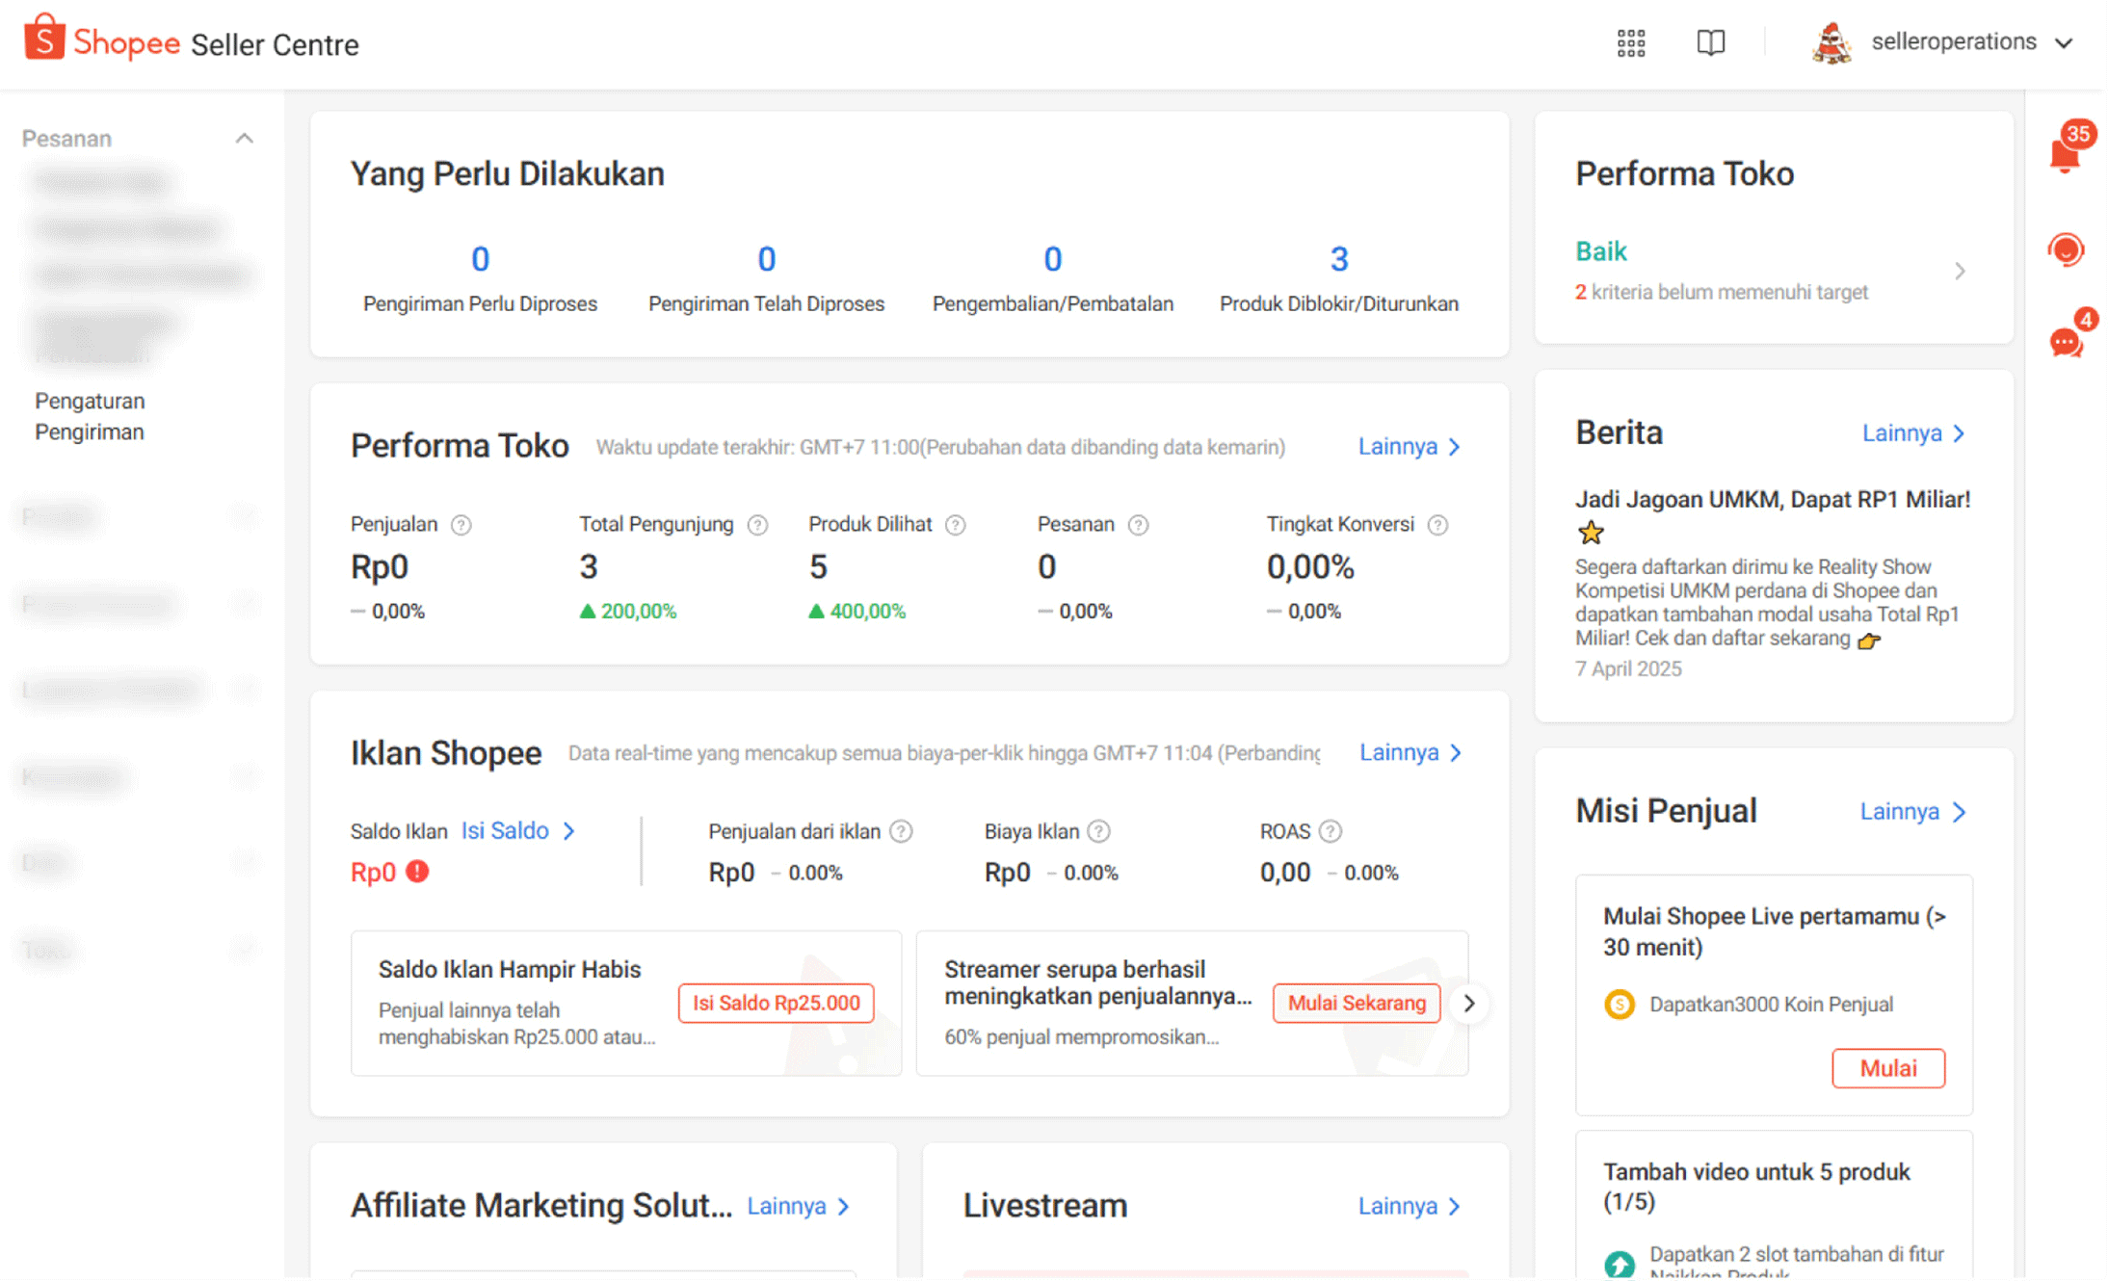2108x1281 pixels.
Task: Open the apps grid icon
Action: pos(1630,42)
